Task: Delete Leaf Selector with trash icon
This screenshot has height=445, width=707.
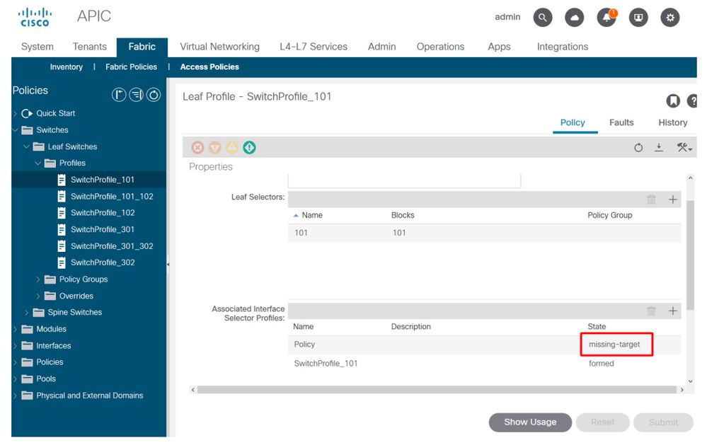Action: [651, 200]
